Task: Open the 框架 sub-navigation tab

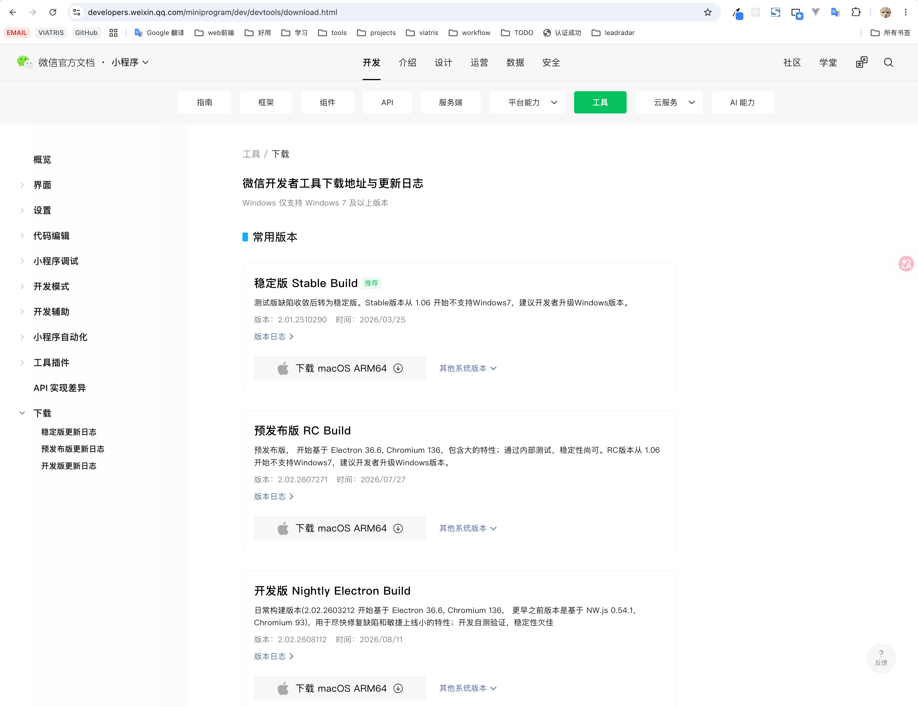Action: tap(266, 102)
